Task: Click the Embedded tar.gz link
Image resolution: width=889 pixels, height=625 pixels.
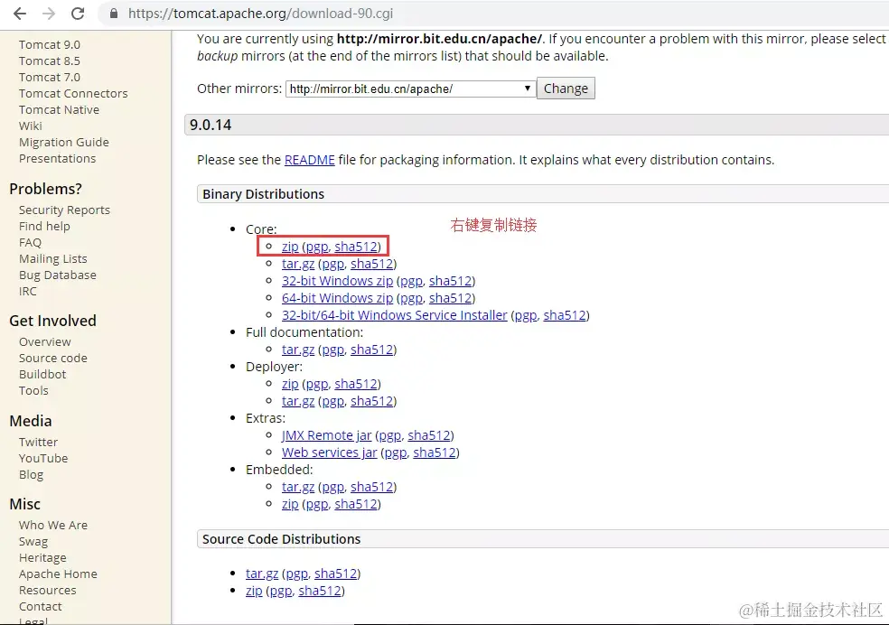Action: (x=297, y=487)
